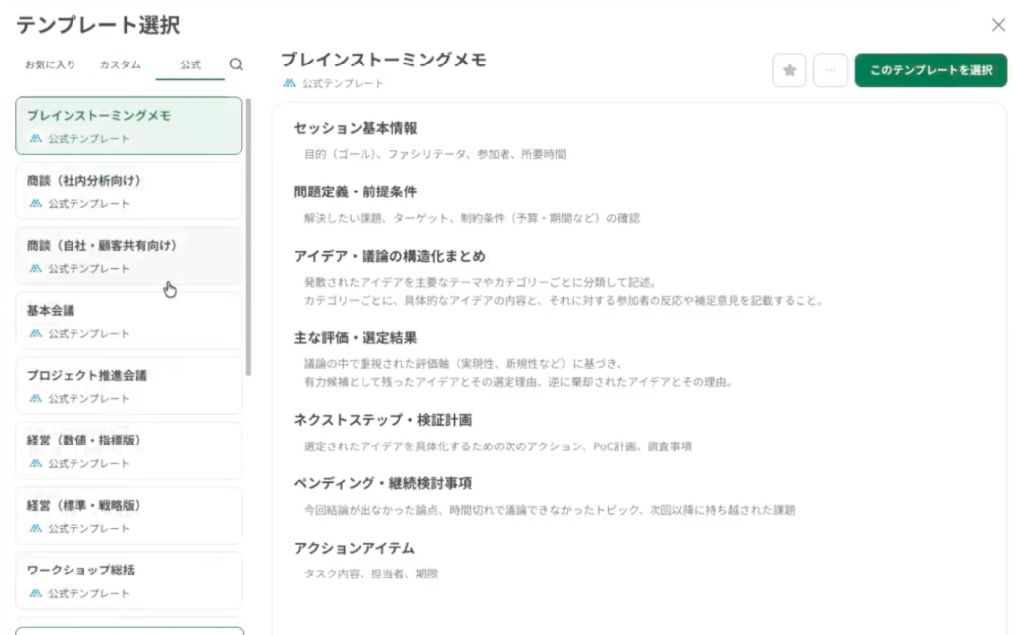This screenshot has height=635, width=1017.
Task: Click the logo icon under the preview title
Action: [x=289, y=84]
